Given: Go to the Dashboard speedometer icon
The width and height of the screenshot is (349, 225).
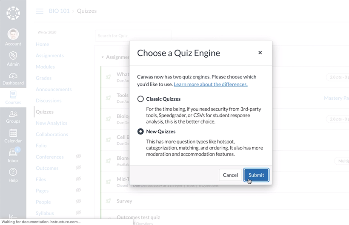Looking at the screenshot, I should 13,76.
